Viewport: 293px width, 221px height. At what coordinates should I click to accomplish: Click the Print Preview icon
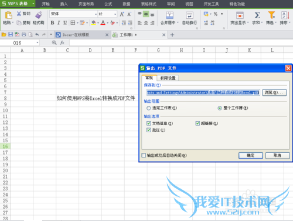point(30,35)
